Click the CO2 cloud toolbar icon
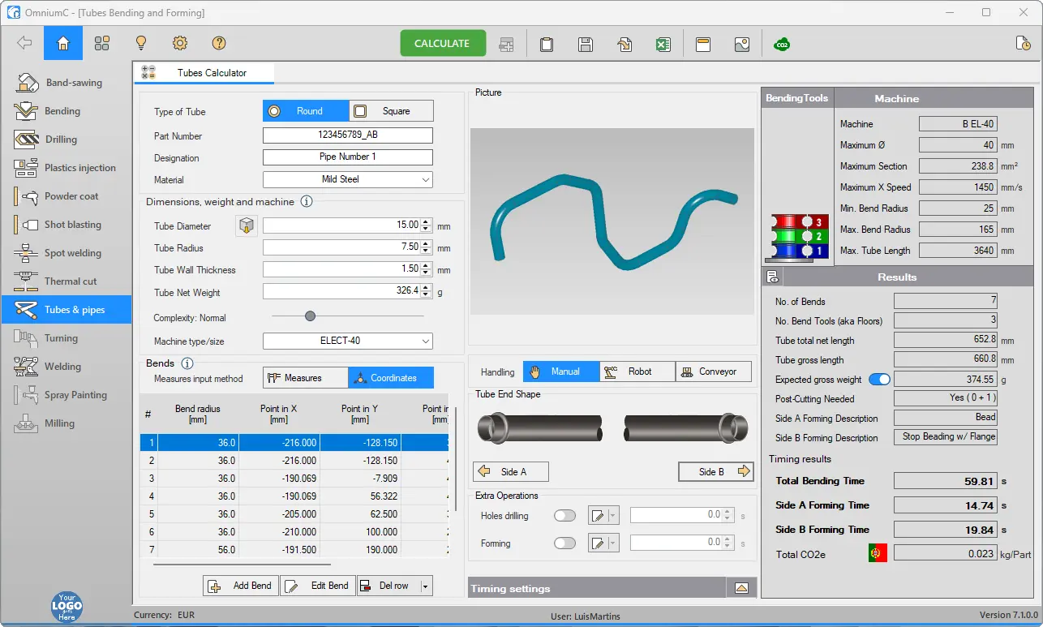This screenshot has height=627, width=1043. (782, 44)
